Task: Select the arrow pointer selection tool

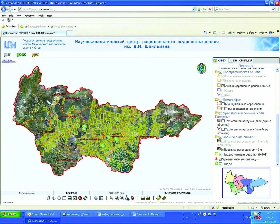Action: point(111,198)
